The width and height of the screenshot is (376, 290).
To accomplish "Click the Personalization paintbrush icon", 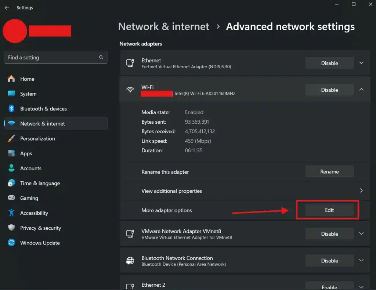I will [x=11, y=138].
